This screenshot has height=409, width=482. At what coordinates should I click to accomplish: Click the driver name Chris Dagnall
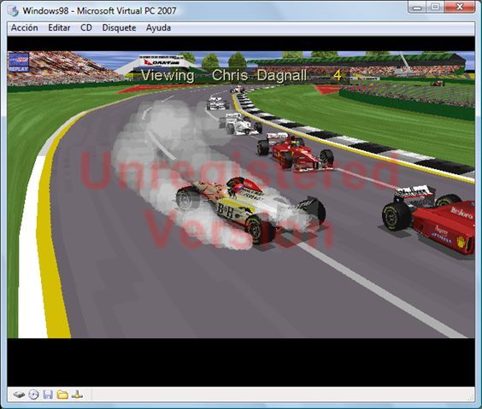coord(259,75)
